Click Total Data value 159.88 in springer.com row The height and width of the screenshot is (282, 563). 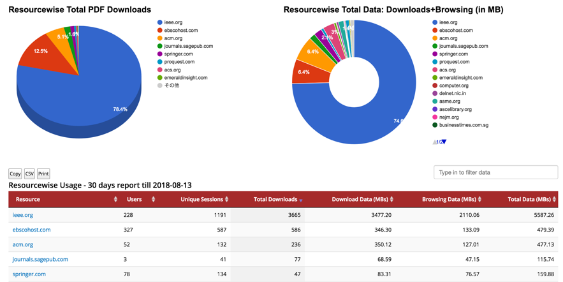coord(545,274)
